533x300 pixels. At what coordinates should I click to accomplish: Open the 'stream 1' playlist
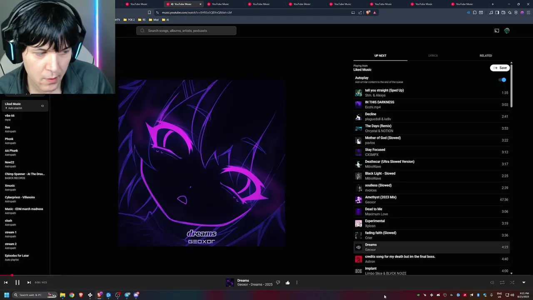[25, 234]
